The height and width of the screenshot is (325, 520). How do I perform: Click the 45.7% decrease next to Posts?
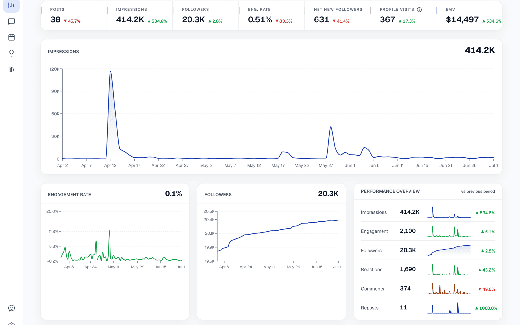[72, 21]
